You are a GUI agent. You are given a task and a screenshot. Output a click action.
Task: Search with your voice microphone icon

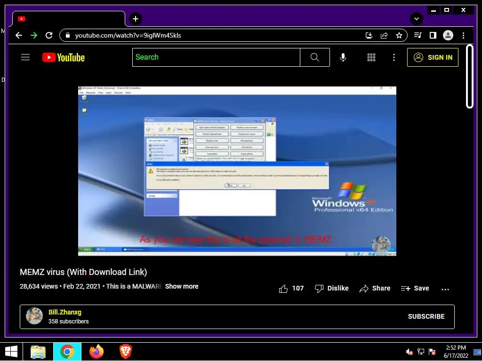pyautogui.click(x=343, y=57)
